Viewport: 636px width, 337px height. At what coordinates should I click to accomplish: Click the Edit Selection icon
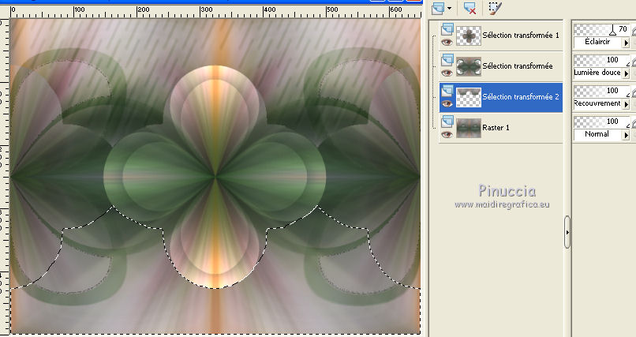(x=495, y=8)
